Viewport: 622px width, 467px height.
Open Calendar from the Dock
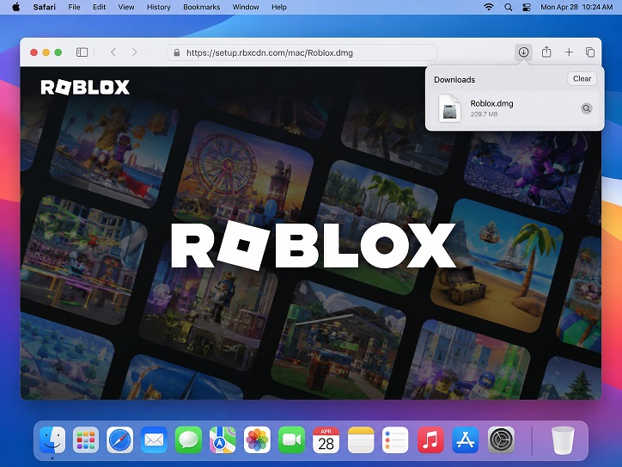click(x=326, y=439)
